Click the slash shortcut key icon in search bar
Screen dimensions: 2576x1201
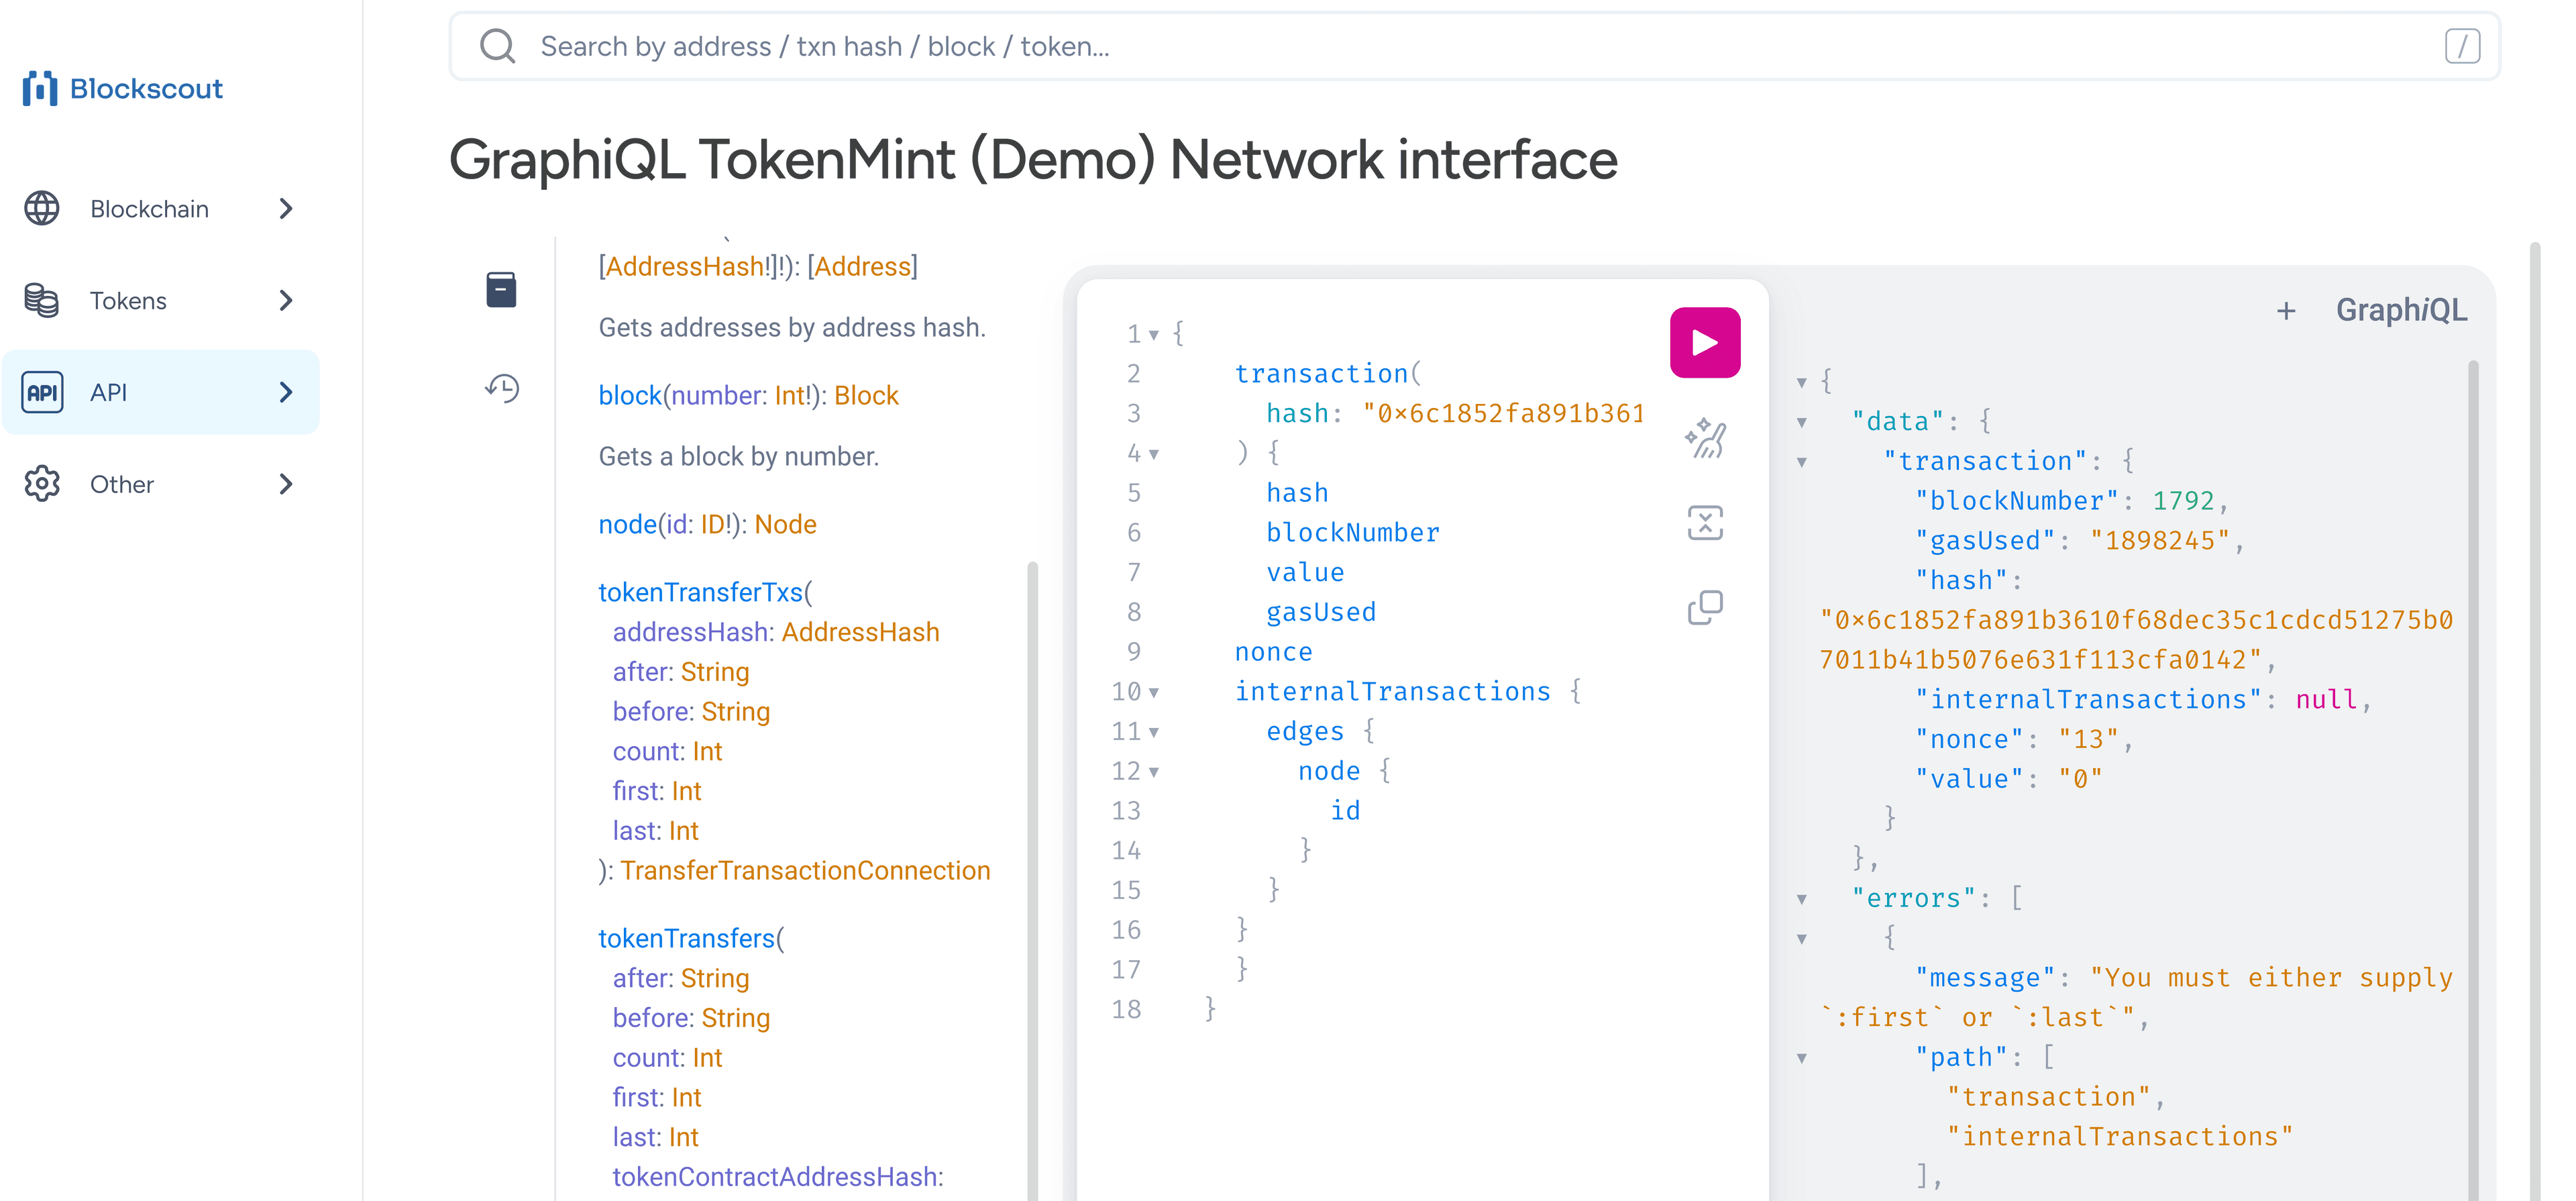pos(2462,46)
